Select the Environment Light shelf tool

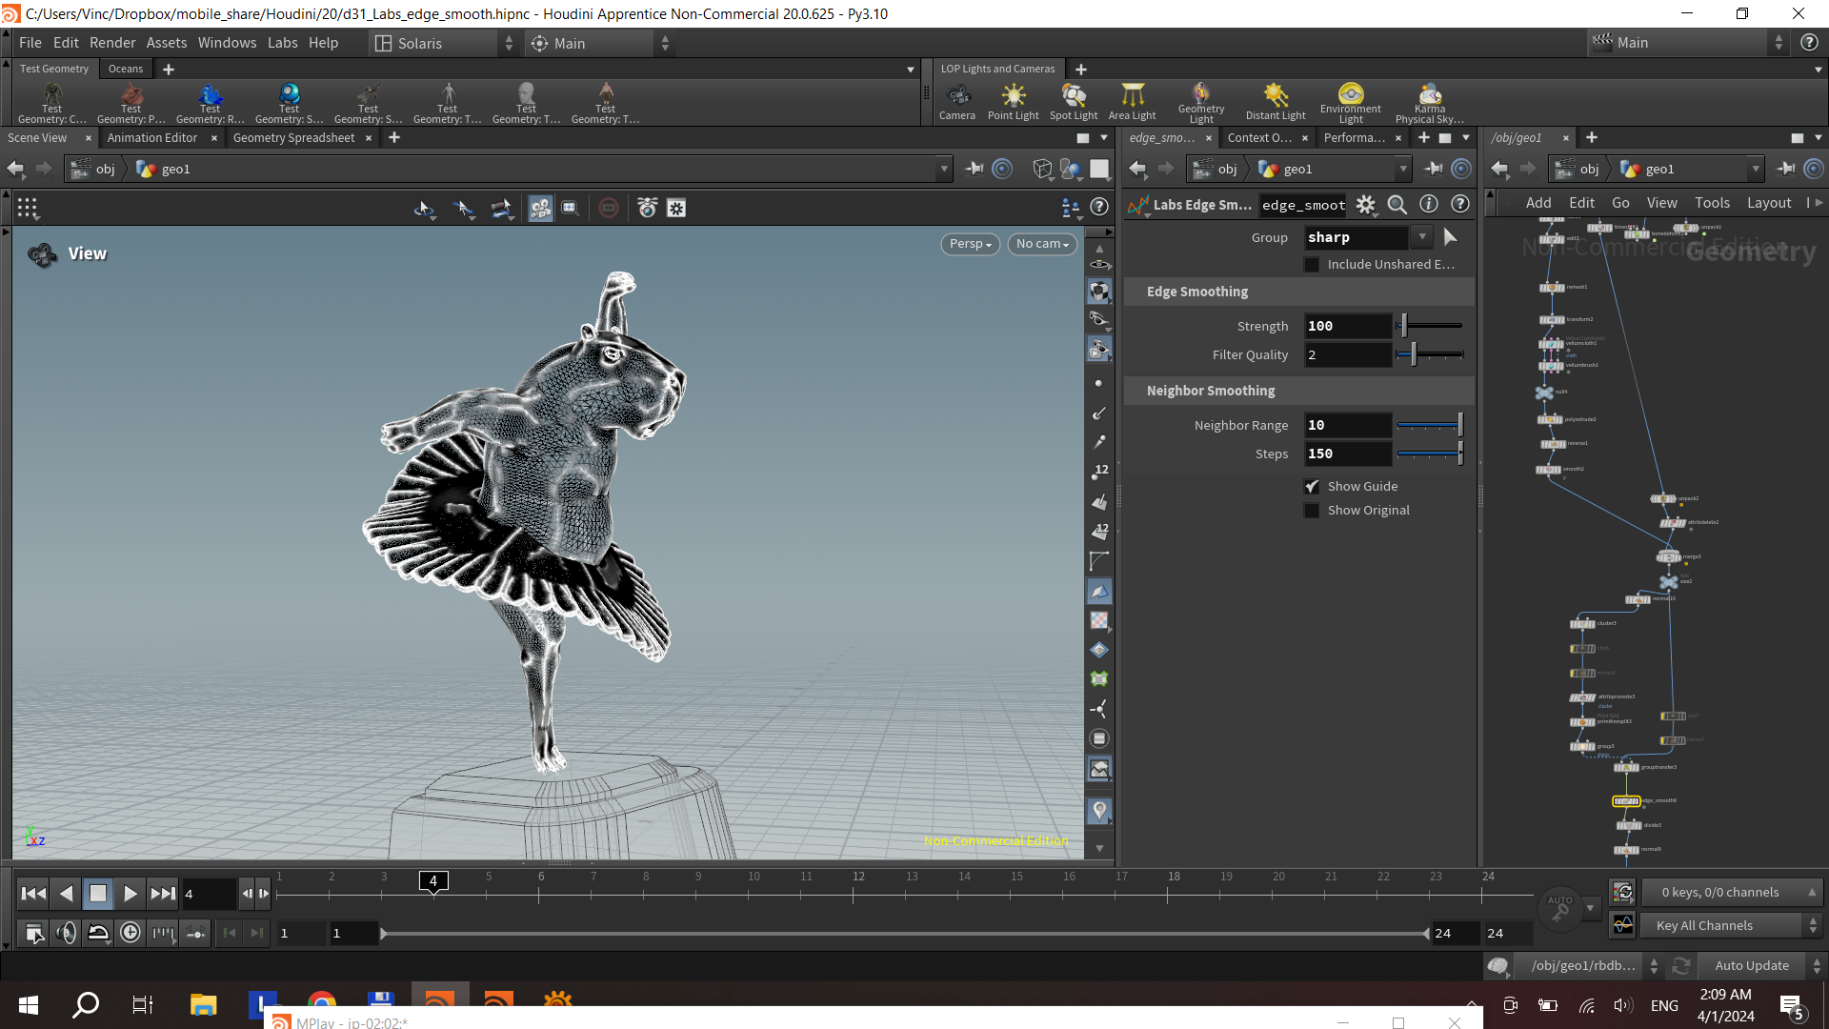point(1351,102)
